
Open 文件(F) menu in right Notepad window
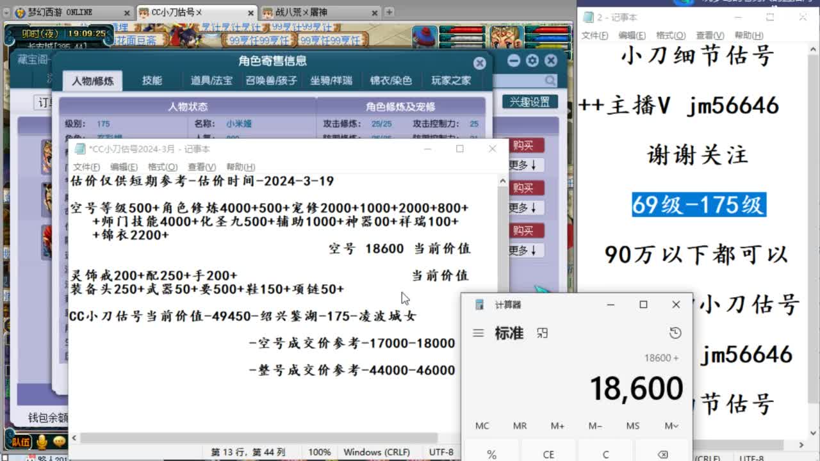594,36
